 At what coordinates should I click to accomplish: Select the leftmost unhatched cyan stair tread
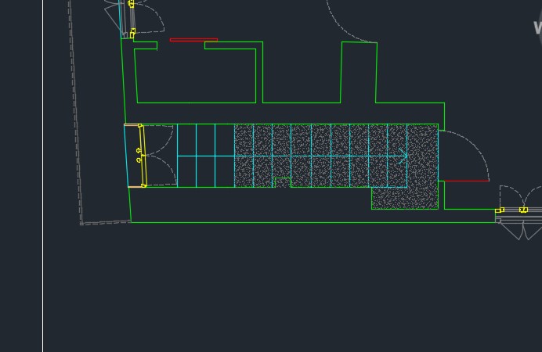186,156
